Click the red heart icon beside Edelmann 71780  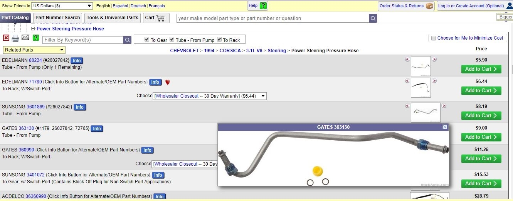tap(167, 82)
